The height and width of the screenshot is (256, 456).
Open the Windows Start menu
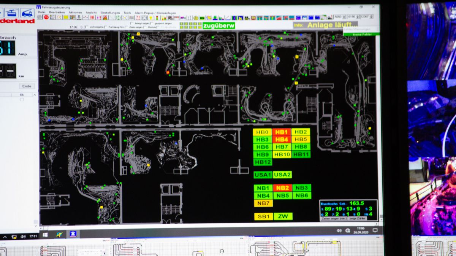click(x=45, y=235)
